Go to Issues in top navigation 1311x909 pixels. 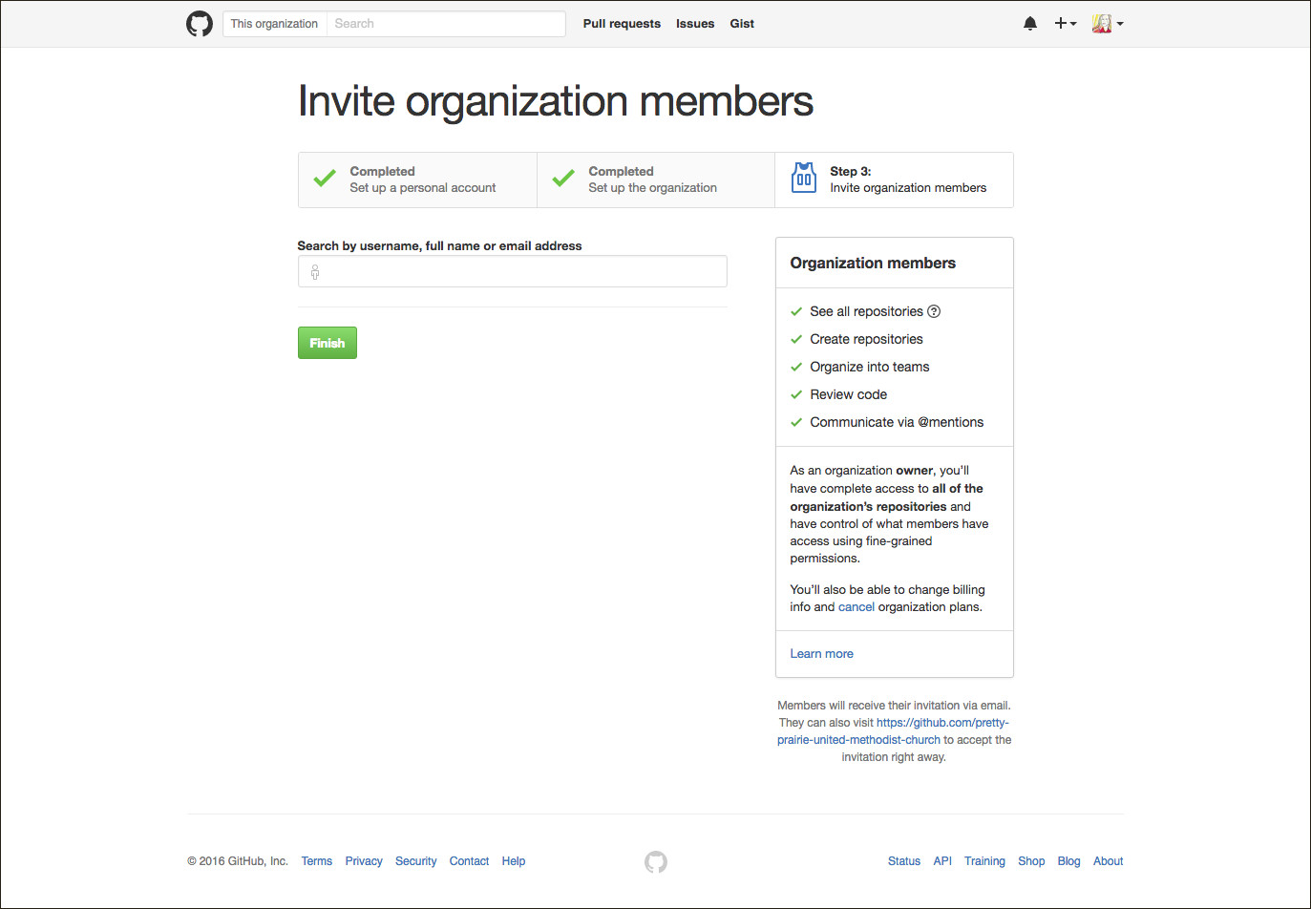[694, 24]
